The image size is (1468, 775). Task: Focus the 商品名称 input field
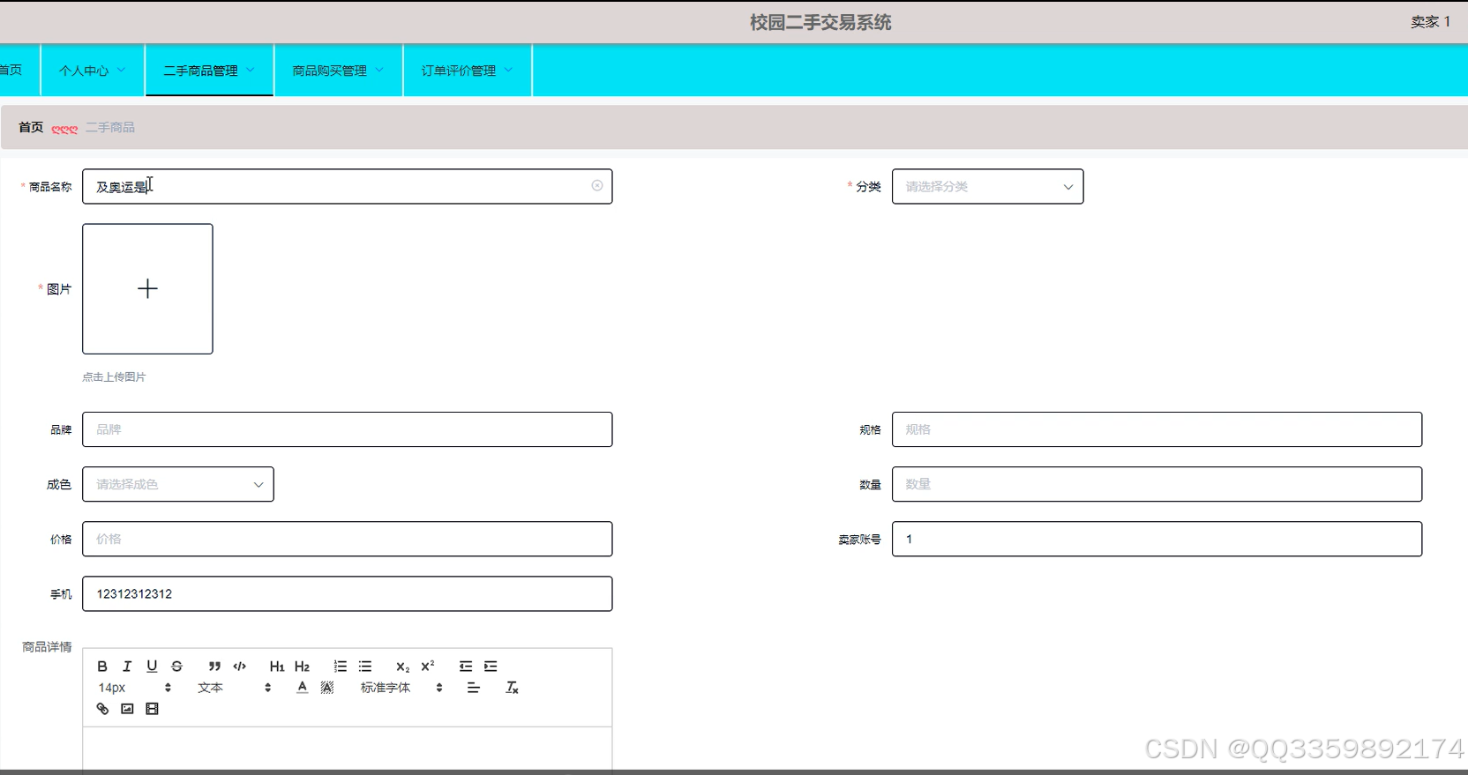coord(347,186)
